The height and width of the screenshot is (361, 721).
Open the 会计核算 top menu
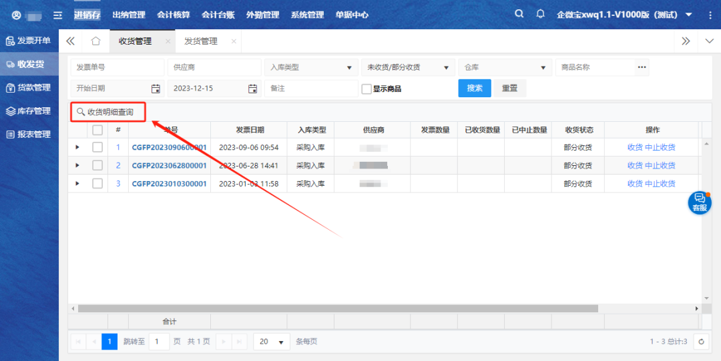pos(174,15)
